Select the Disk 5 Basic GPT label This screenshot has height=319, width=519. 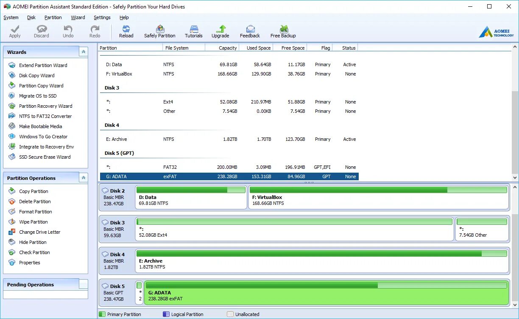pyautogui.click(x=117, y=293)
